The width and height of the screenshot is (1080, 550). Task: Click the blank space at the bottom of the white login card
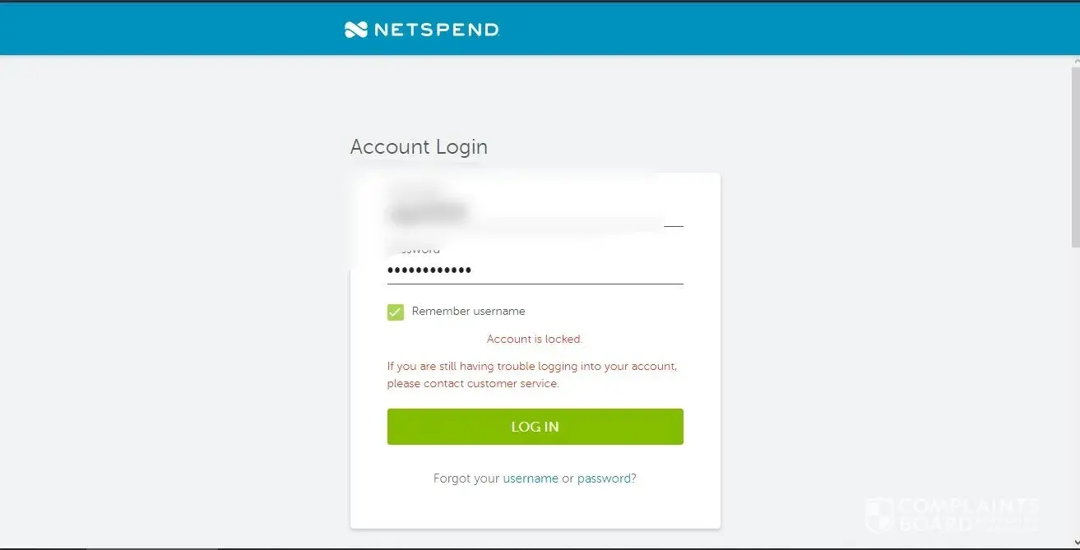click(535, 510)
